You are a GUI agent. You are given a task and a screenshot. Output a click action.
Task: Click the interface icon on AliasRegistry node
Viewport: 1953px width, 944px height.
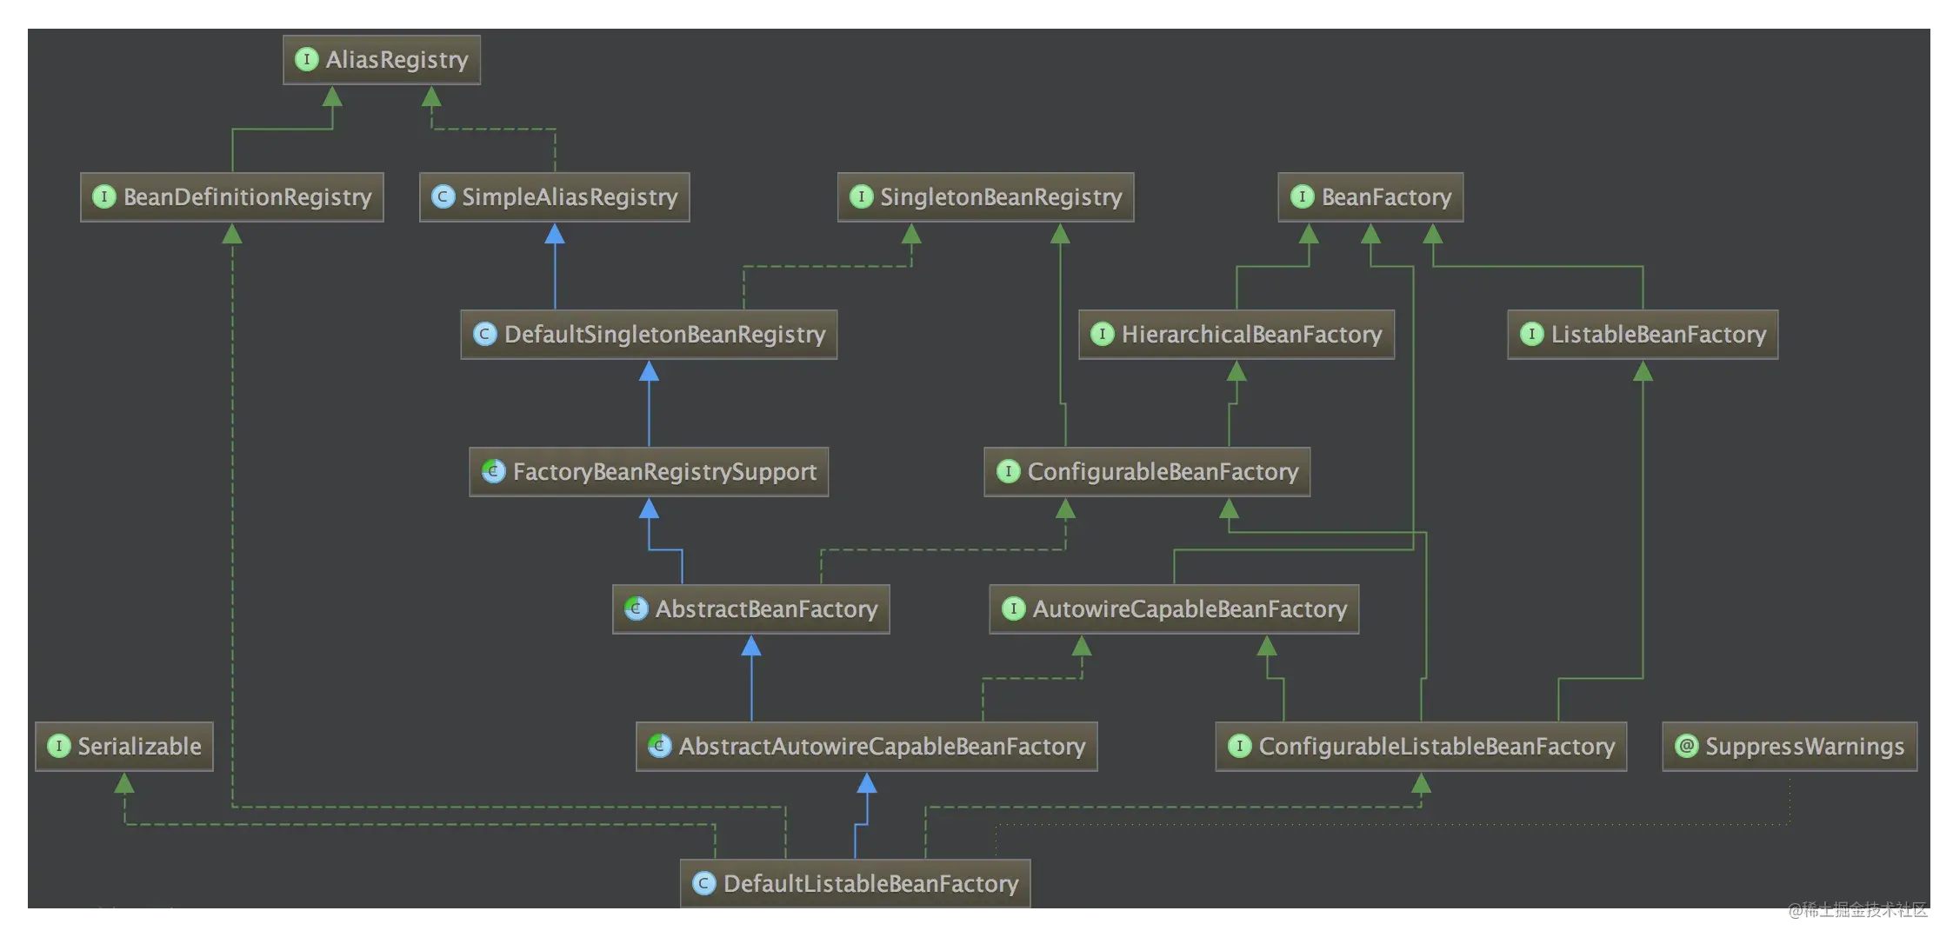pyautogui.click(x=306, y=60)
